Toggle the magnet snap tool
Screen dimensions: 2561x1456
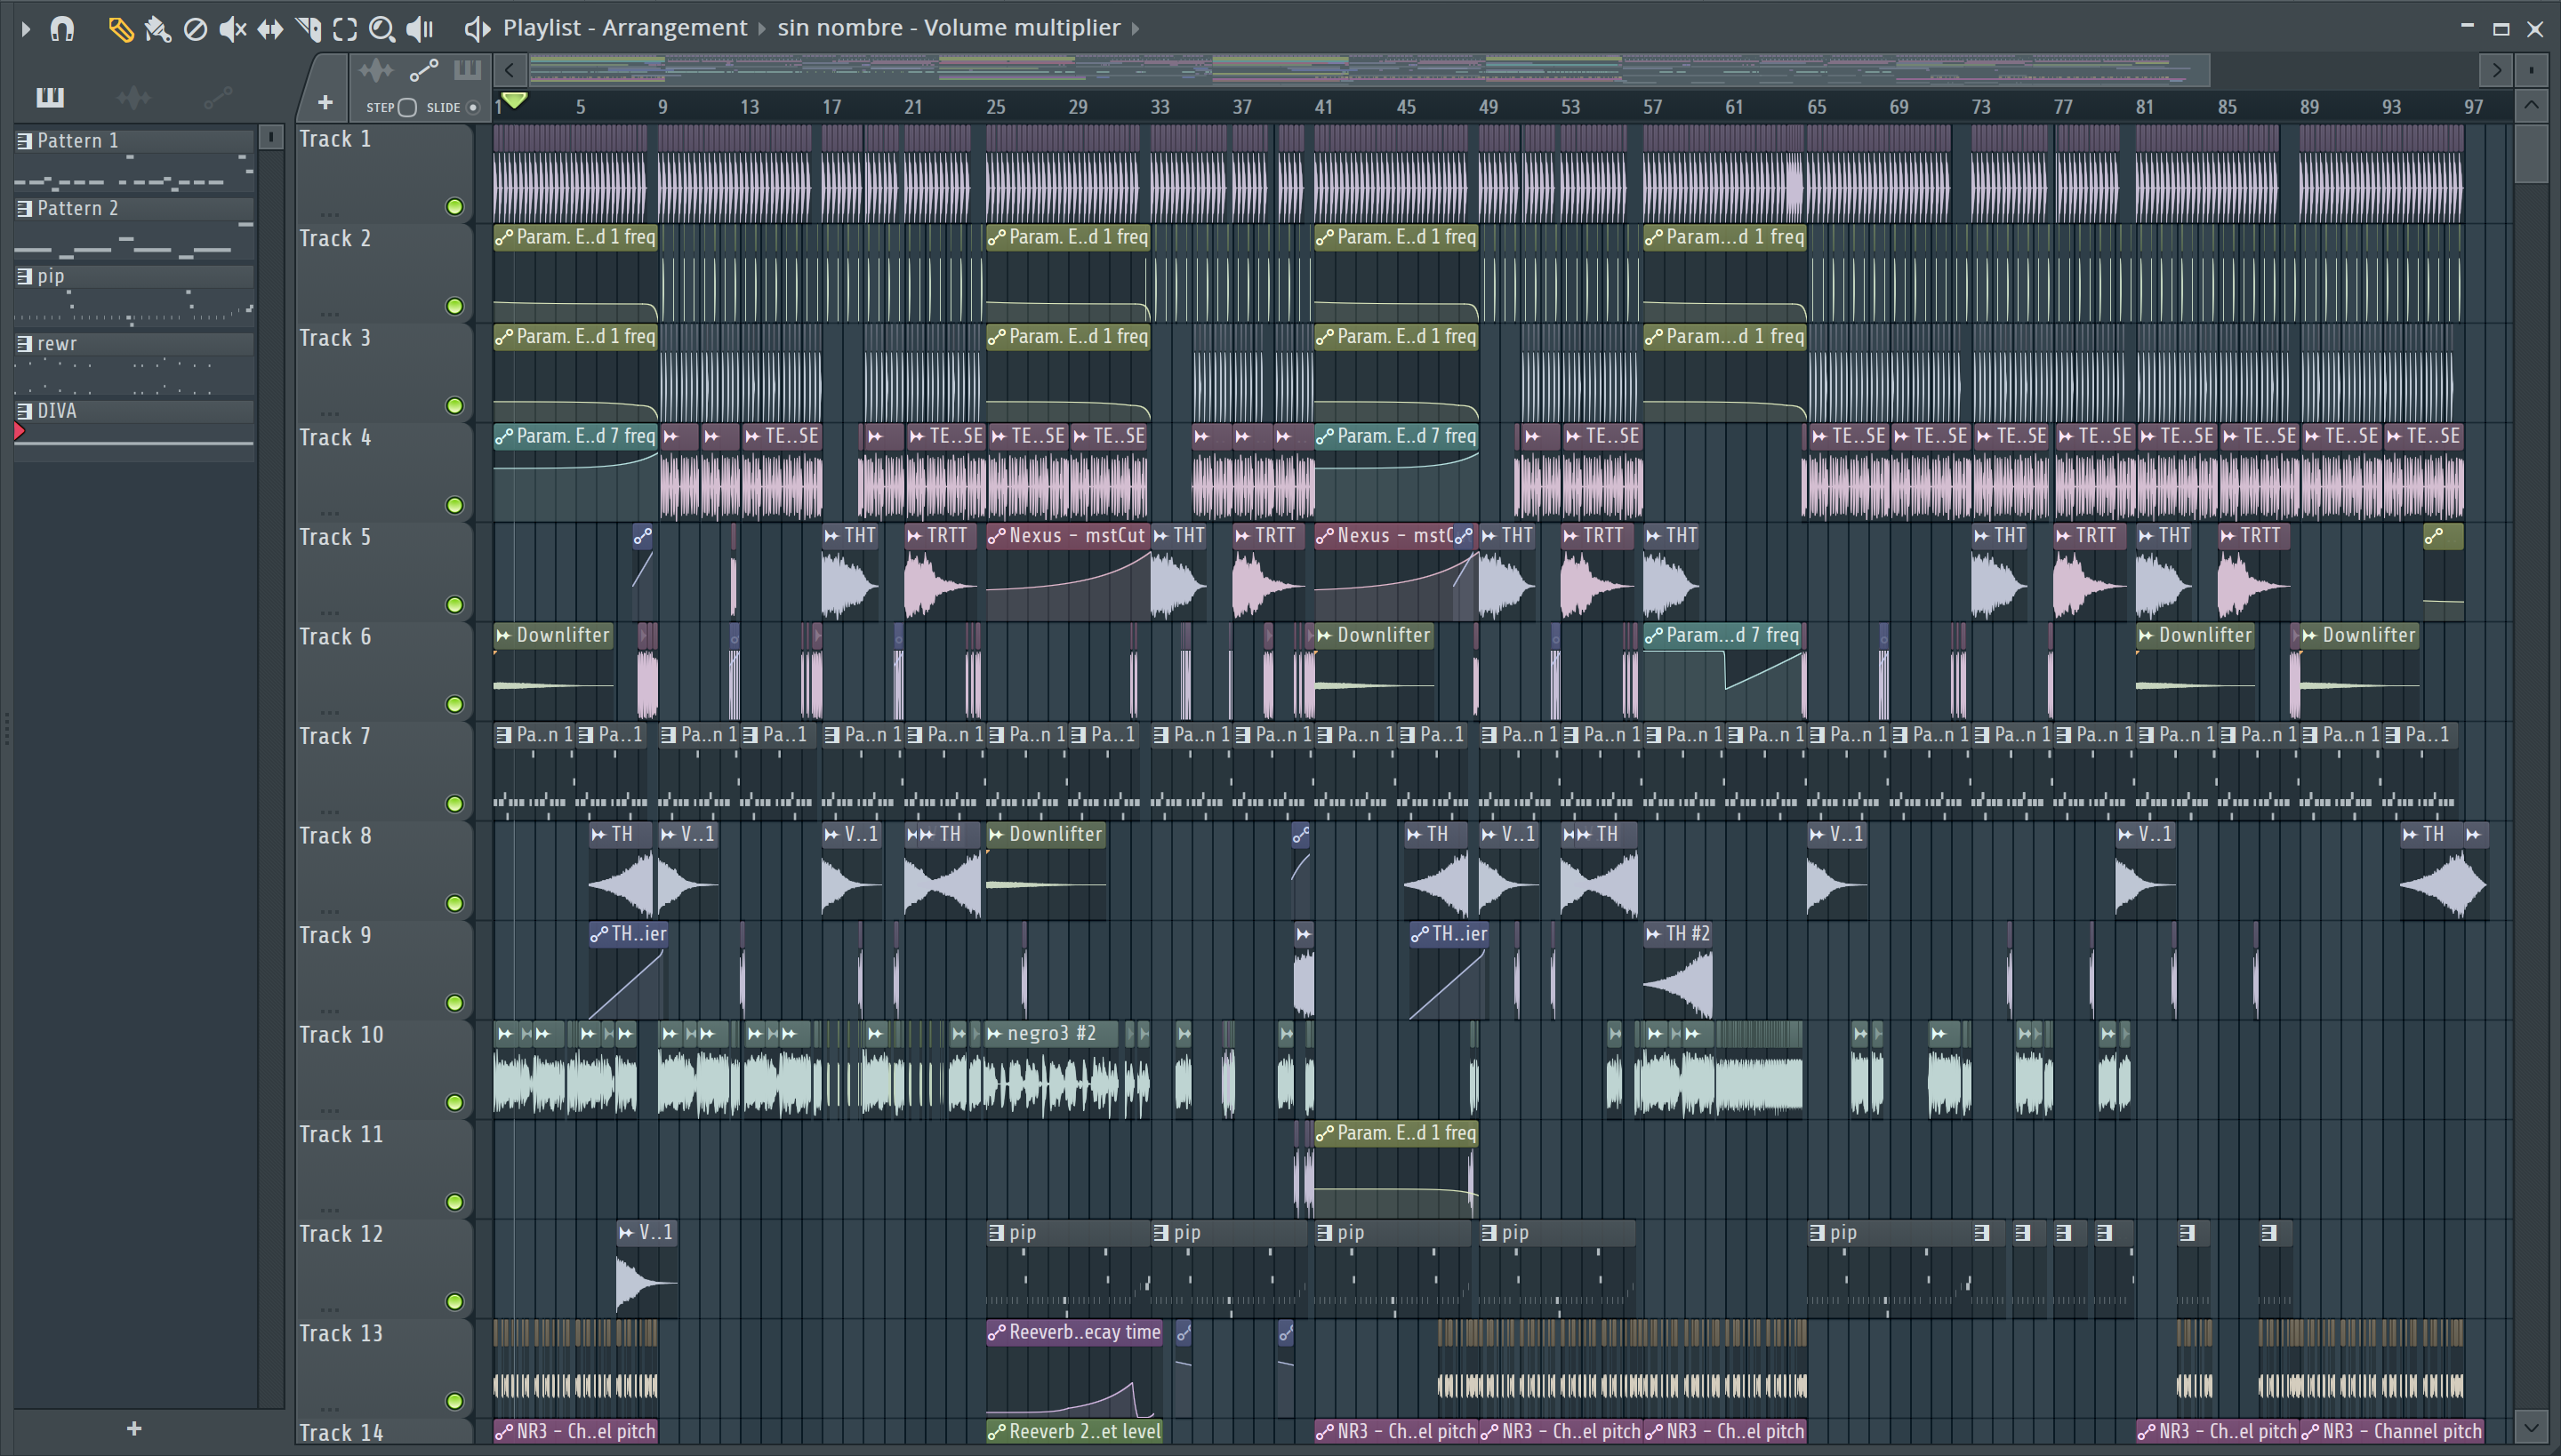[62, 29]
